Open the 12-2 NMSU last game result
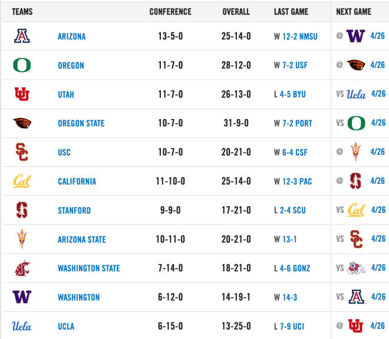 coord(300,37)
